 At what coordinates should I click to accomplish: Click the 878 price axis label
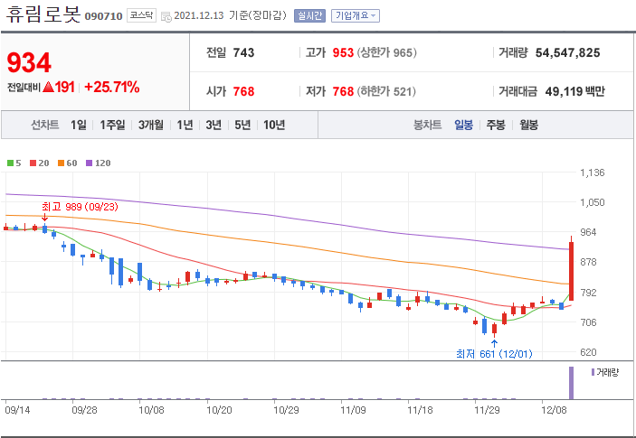[x=589, y=262]
